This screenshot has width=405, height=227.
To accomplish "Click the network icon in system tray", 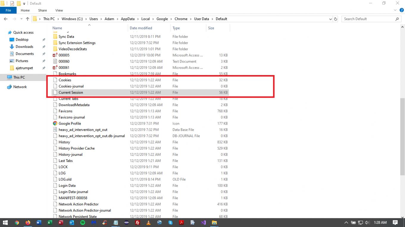I will [360, 223].
